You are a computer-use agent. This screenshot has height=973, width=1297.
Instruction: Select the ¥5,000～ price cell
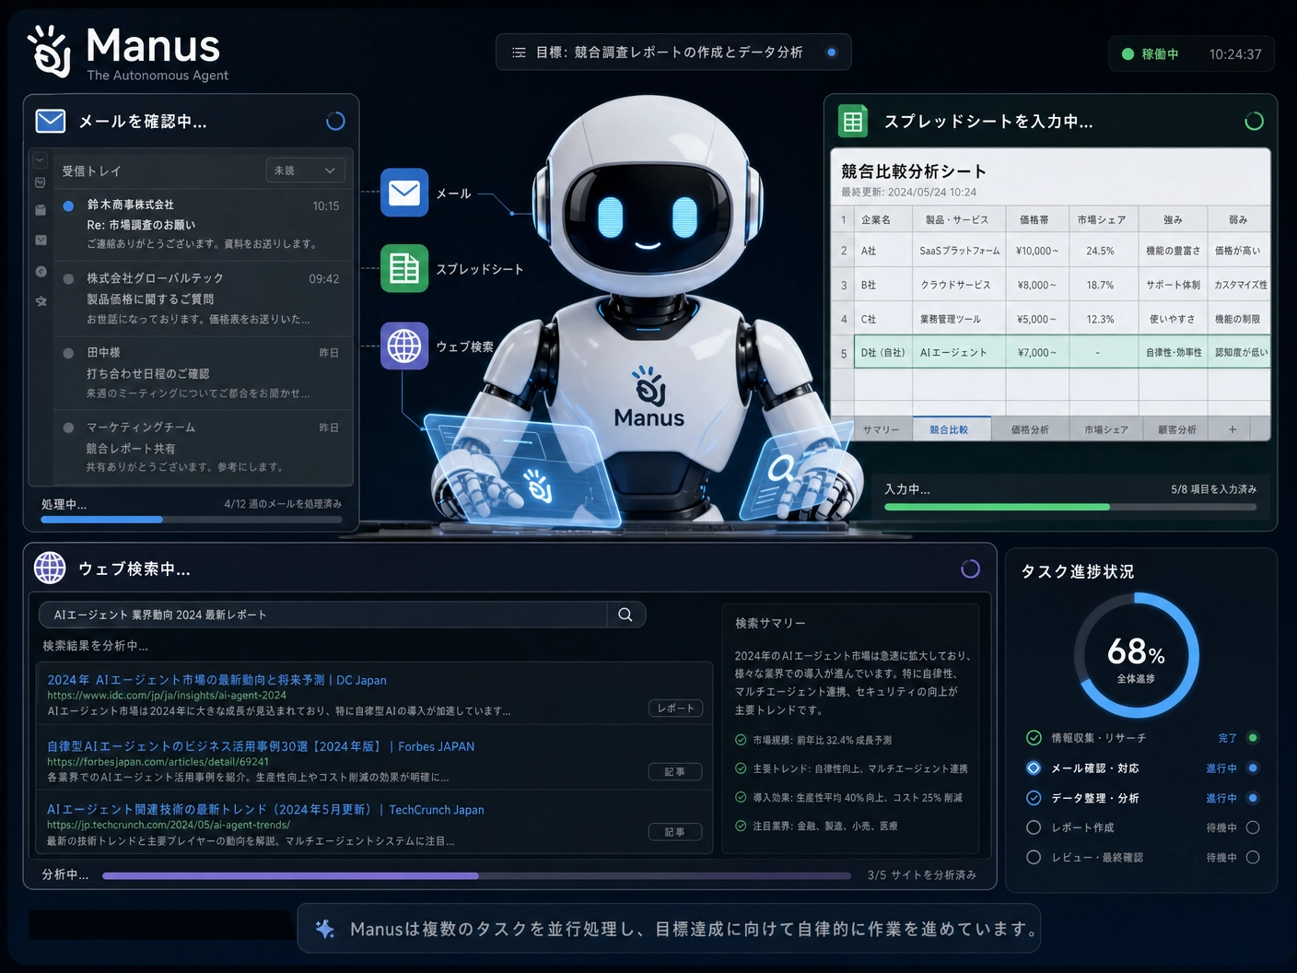[1037, 319]
